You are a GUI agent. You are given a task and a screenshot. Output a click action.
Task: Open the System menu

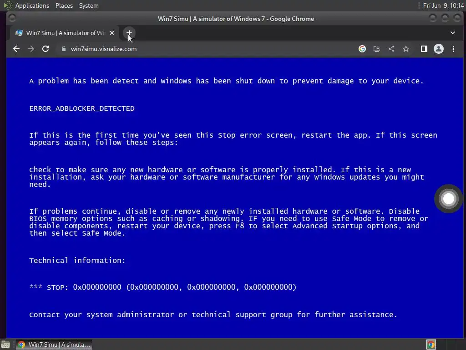pyautogui.click(x=89, y=5)
